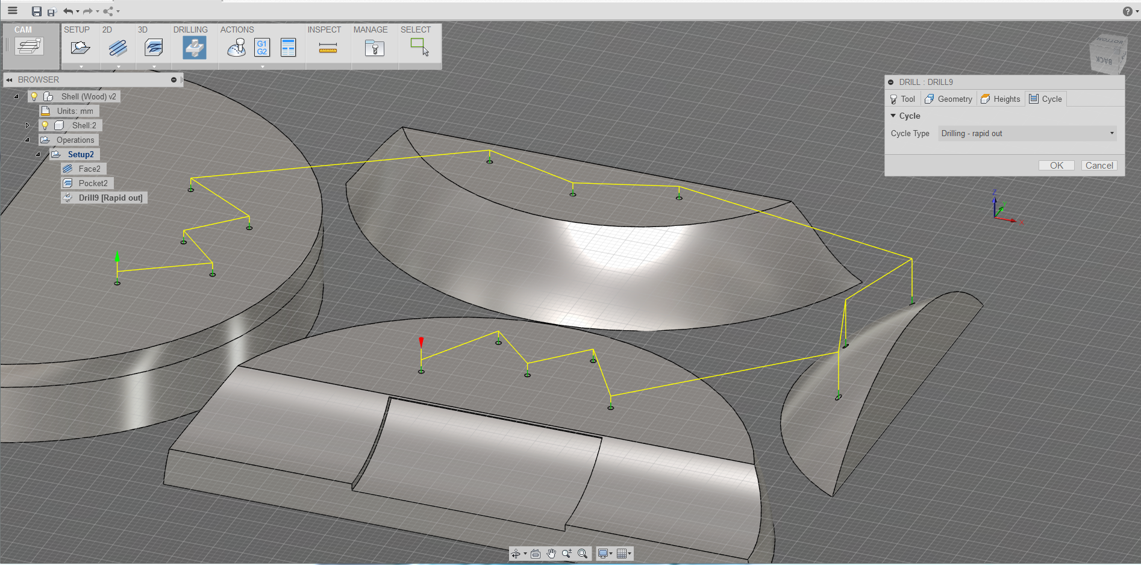This screenshot has width=1141, height=565.
Task: Activate the Select window tool
Action: click(x=419, y=47)
